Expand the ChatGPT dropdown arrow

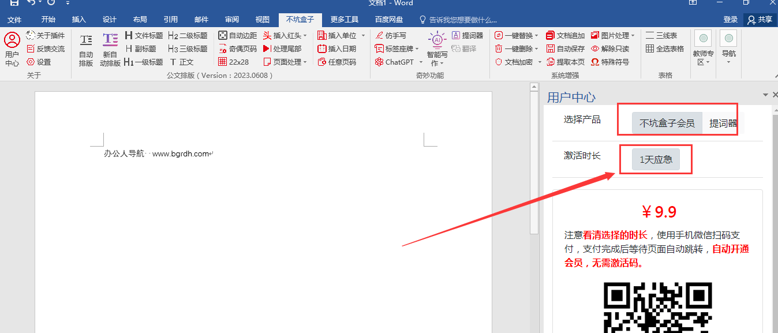tap(421, 62)
